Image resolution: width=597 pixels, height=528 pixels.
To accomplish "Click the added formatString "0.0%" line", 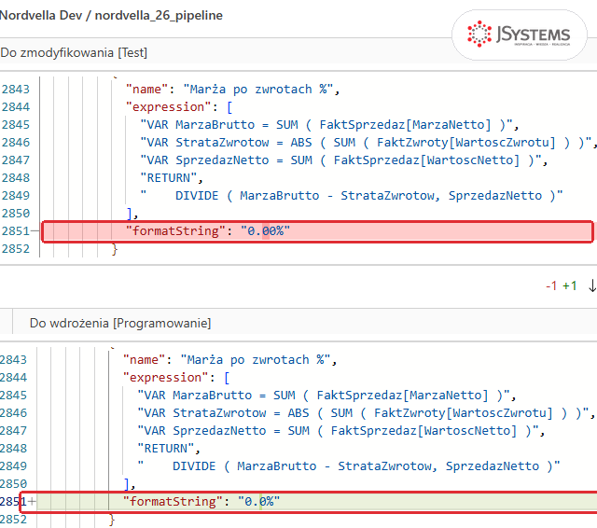I will (x=309, y=502).
